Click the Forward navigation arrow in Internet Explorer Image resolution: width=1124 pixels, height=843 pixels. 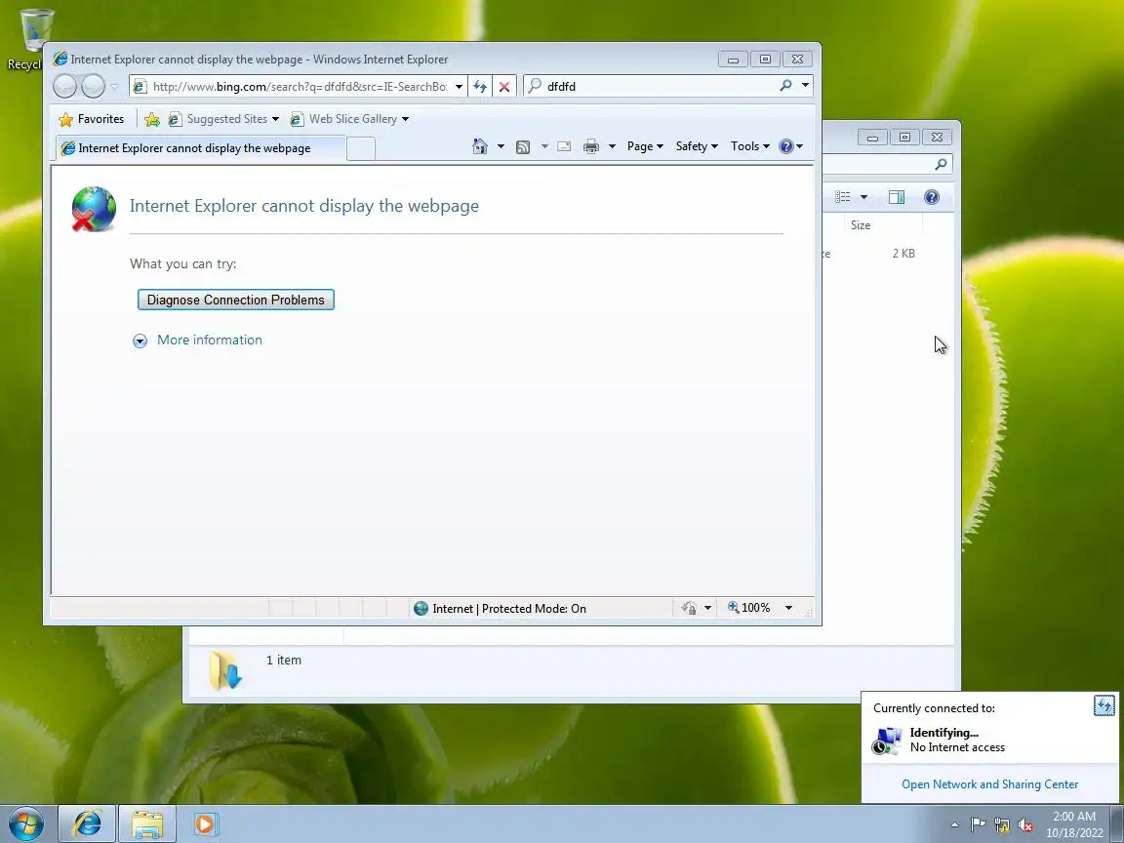click(x=93, y=87)
